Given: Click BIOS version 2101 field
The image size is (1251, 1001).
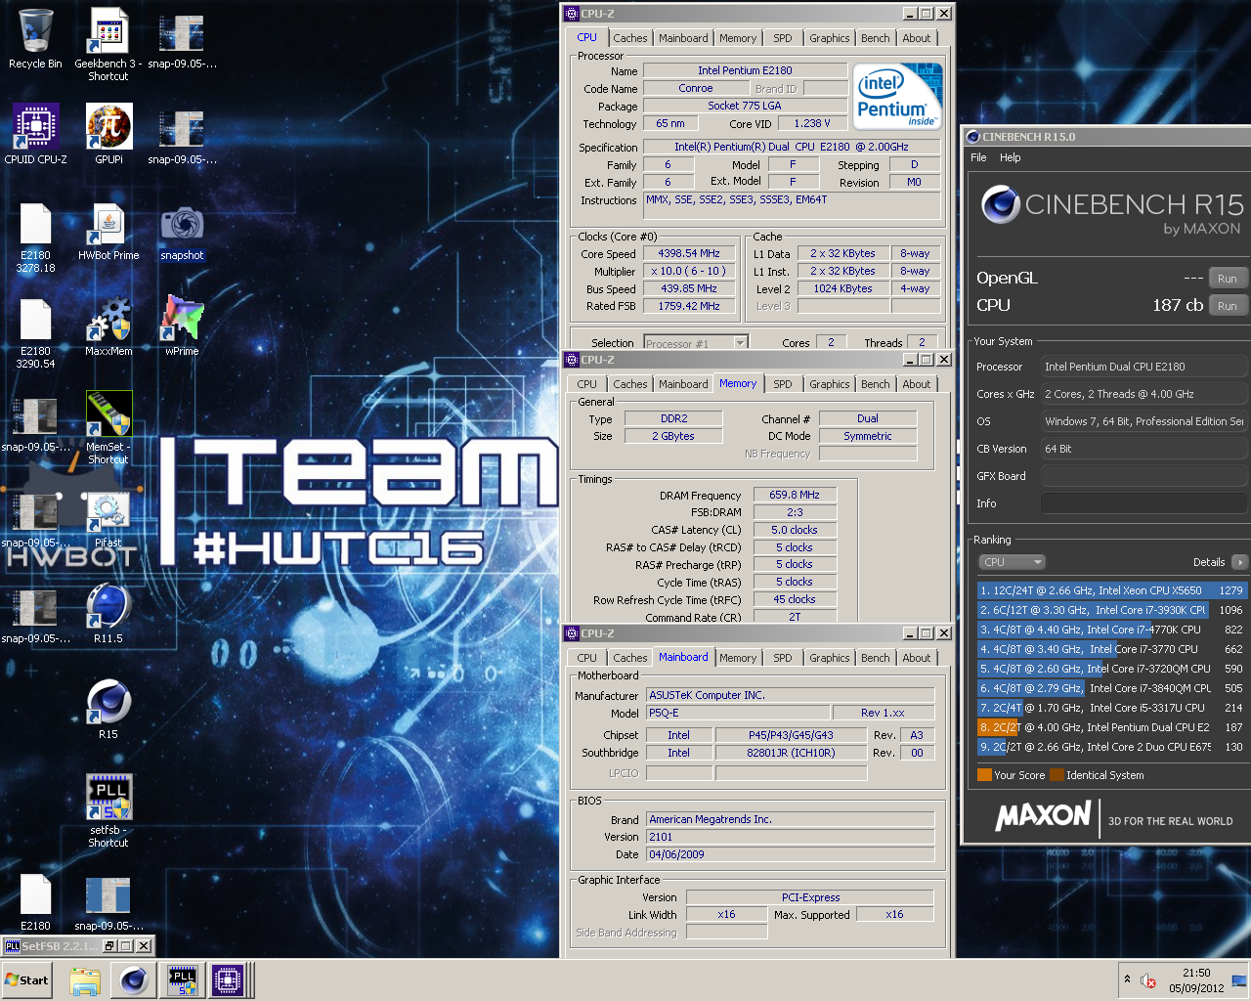Looking at the screenshot, I should pyautogui.click(x=790, y=837).
